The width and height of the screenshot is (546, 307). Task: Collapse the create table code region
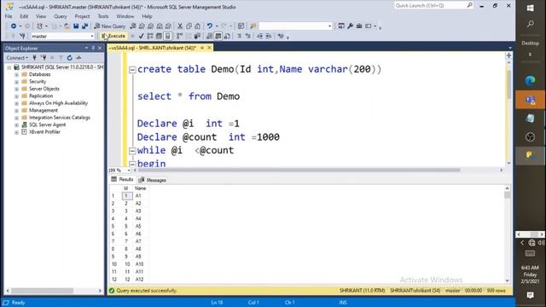point(132,70)
